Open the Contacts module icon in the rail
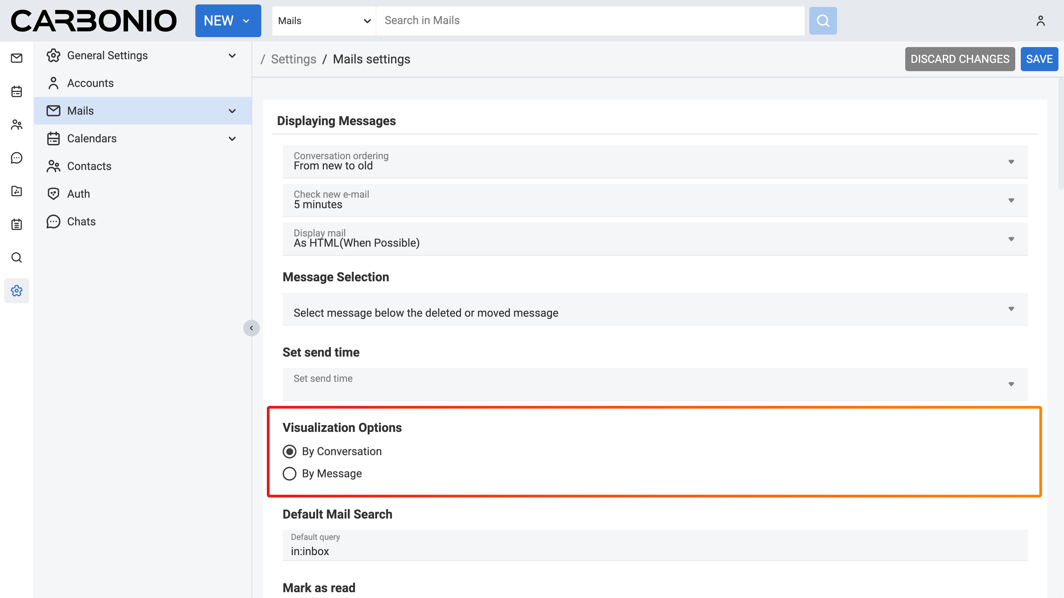 tap(17, 125)
